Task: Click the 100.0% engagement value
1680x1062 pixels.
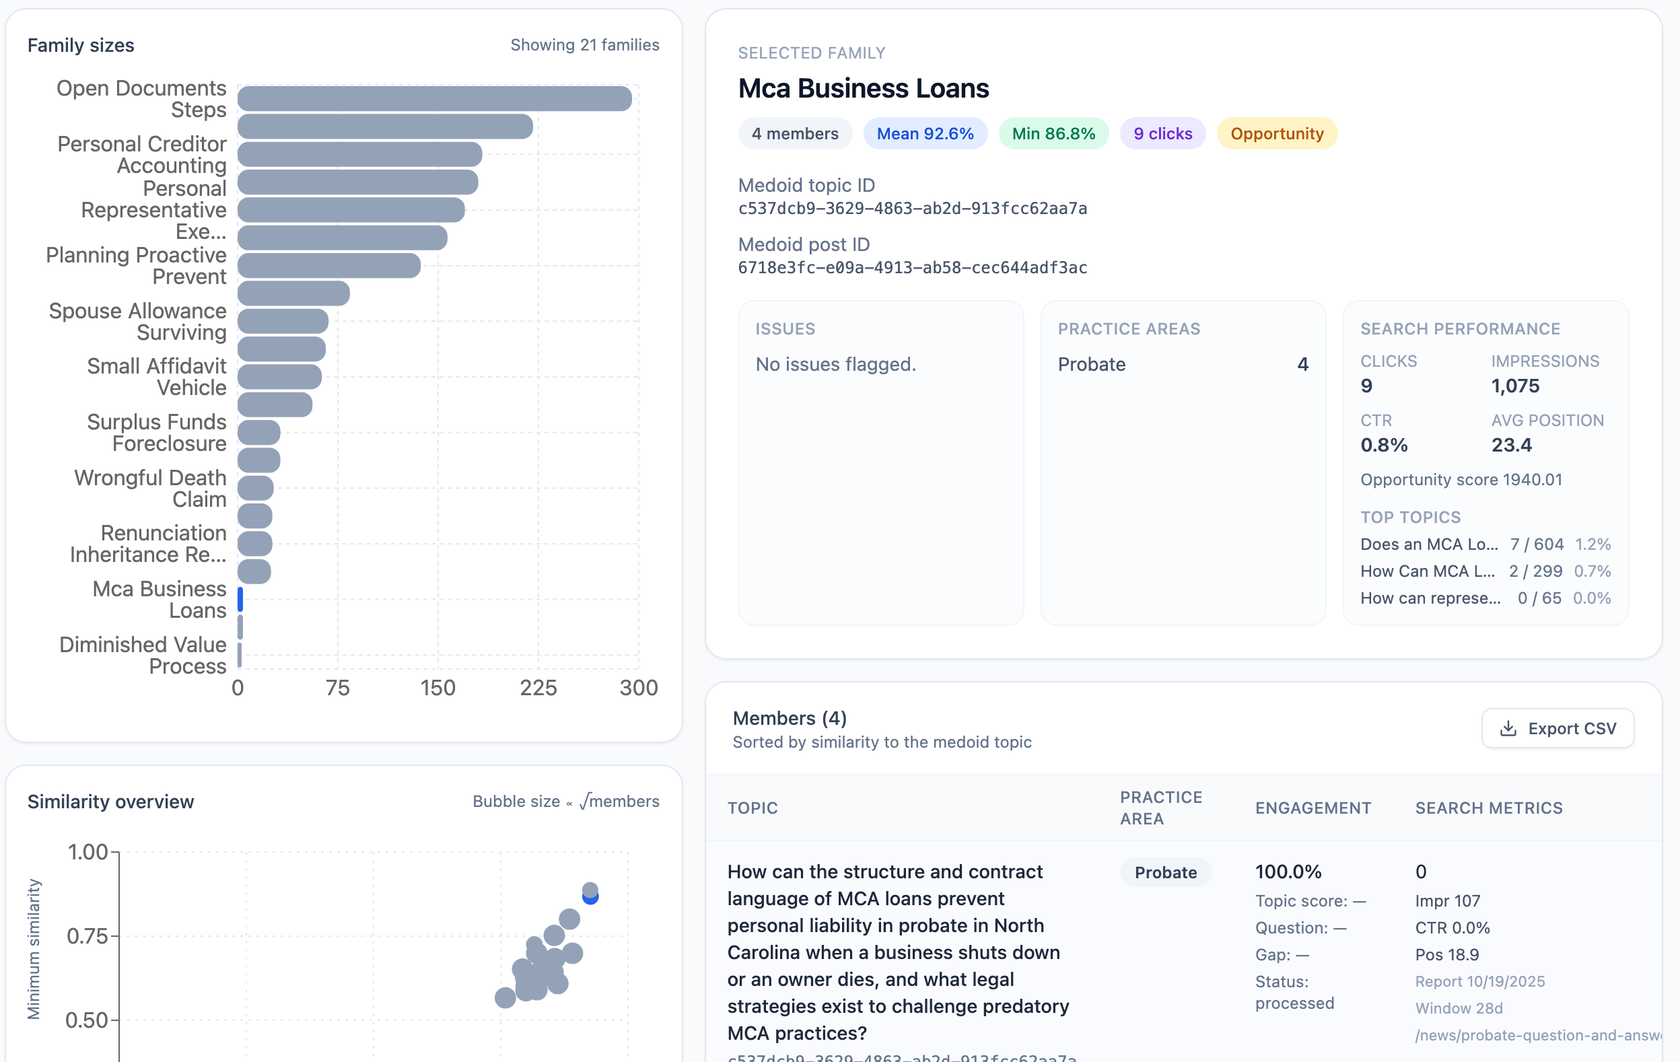Action: pyautogui.click(x=1288, y=872)
